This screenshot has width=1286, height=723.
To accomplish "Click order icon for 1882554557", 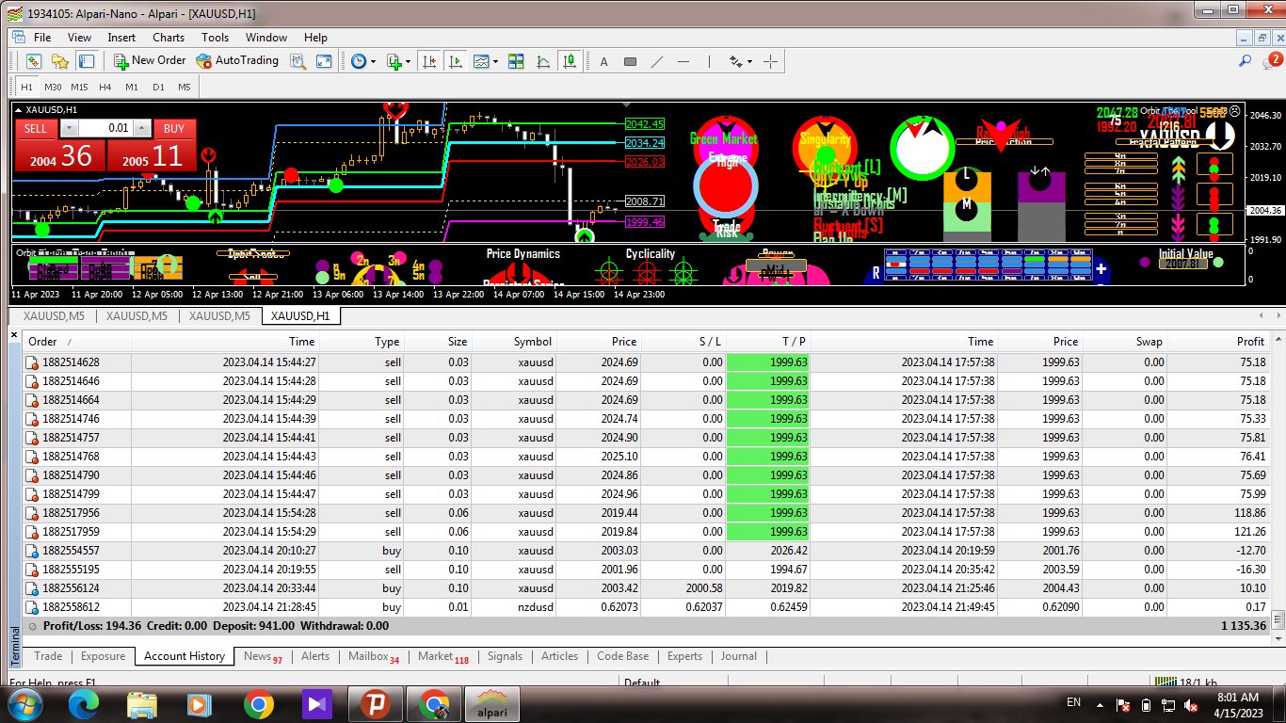I will pos(32,551).
